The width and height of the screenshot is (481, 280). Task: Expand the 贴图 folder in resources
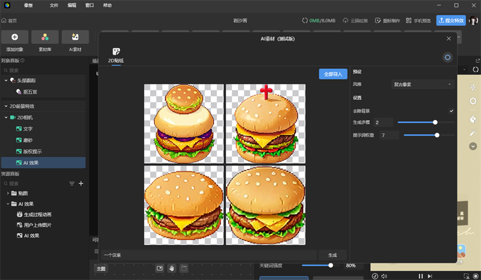point(8,194)
